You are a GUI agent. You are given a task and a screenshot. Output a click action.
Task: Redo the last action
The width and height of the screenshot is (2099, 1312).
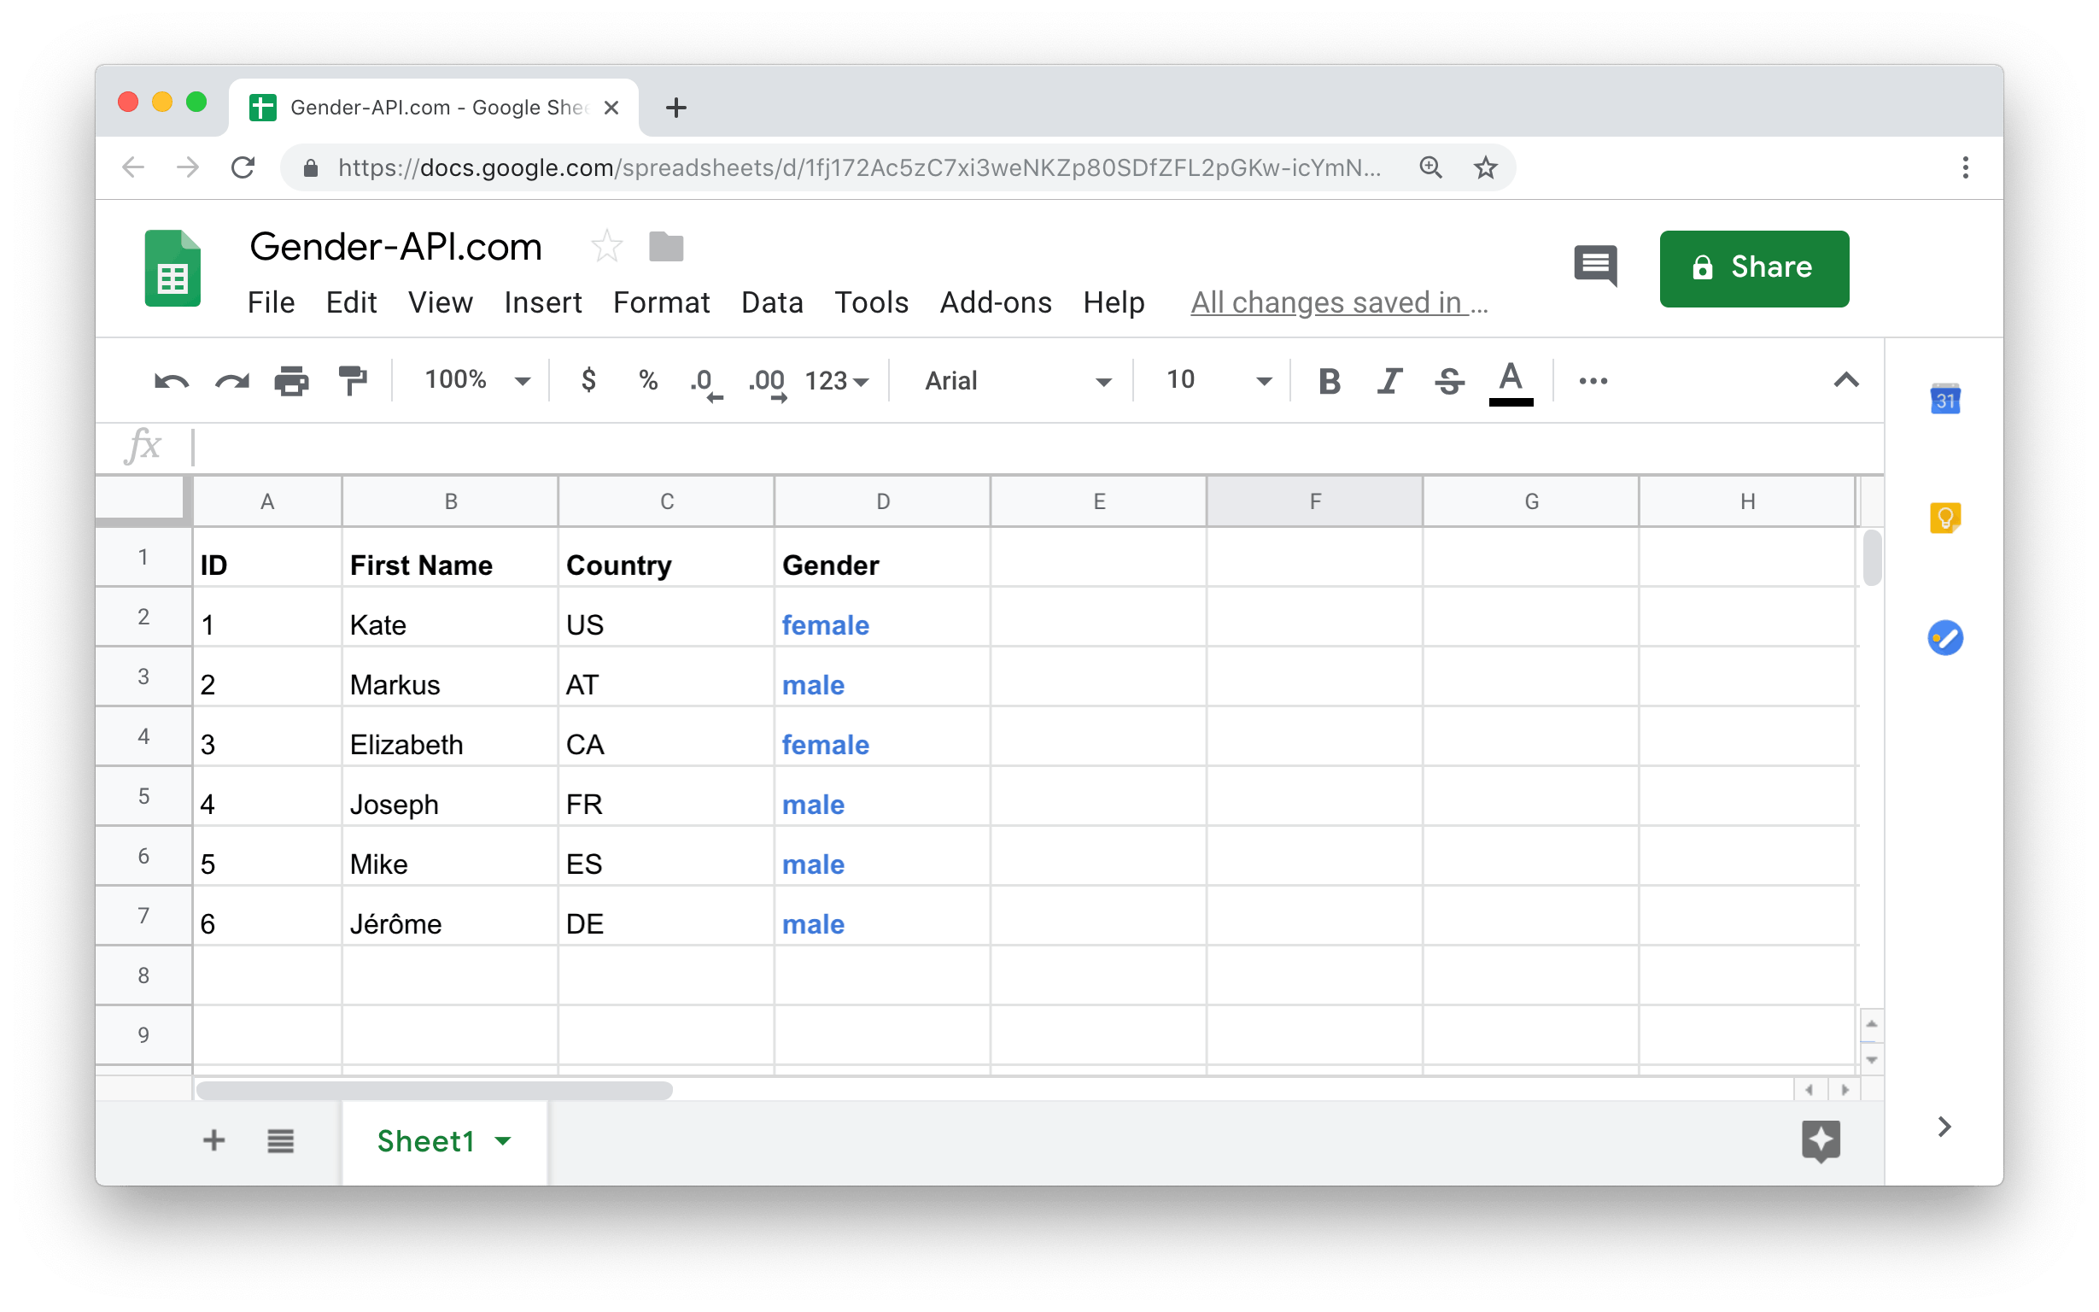231,380
